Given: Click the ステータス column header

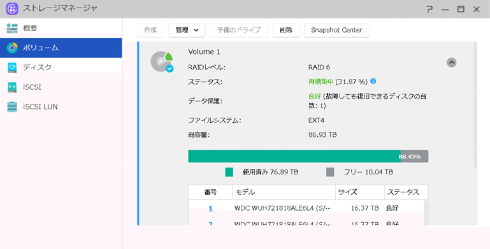Looking at the screenshot, I should pos(407,192).
